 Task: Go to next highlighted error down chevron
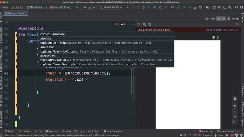point(132,24)
